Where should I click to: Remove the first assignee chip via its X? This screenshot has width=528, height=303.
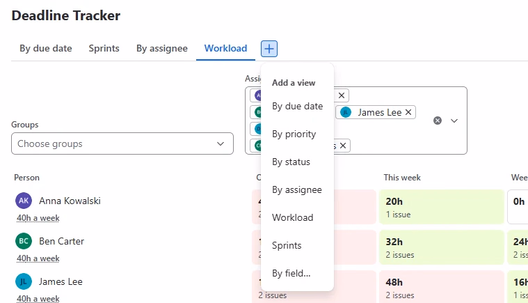342,95
